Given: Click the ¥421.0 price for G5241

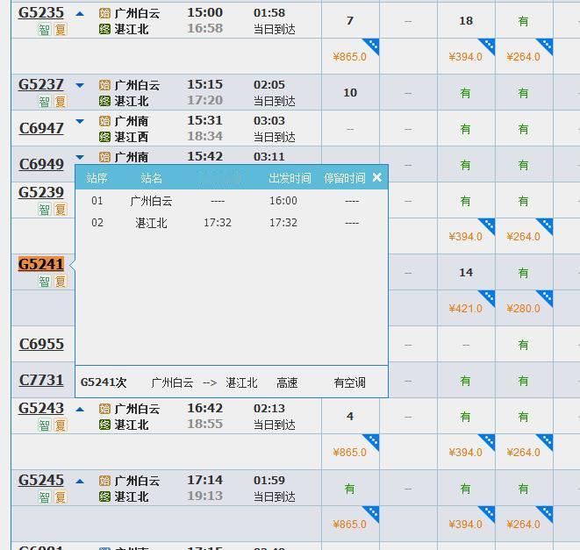Looking at the screenshot, I should [x=465, y=309].
